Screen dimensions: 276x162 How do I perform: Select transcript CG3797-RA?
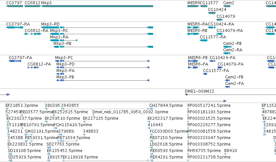pos(18,24)
